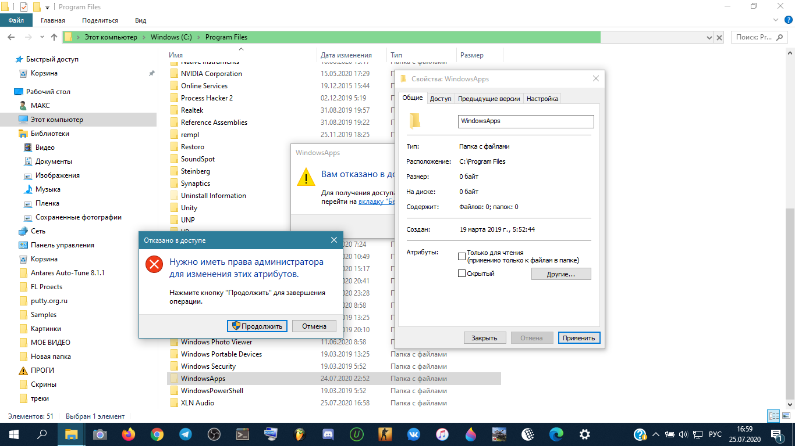Image resolution: width=795 pixels, height=446 pixels.
Task: Switch to details view layout
Action: (773, 416)
